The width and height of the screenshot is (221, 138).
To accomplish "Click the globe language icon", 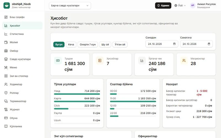I will tap(176, 6).
